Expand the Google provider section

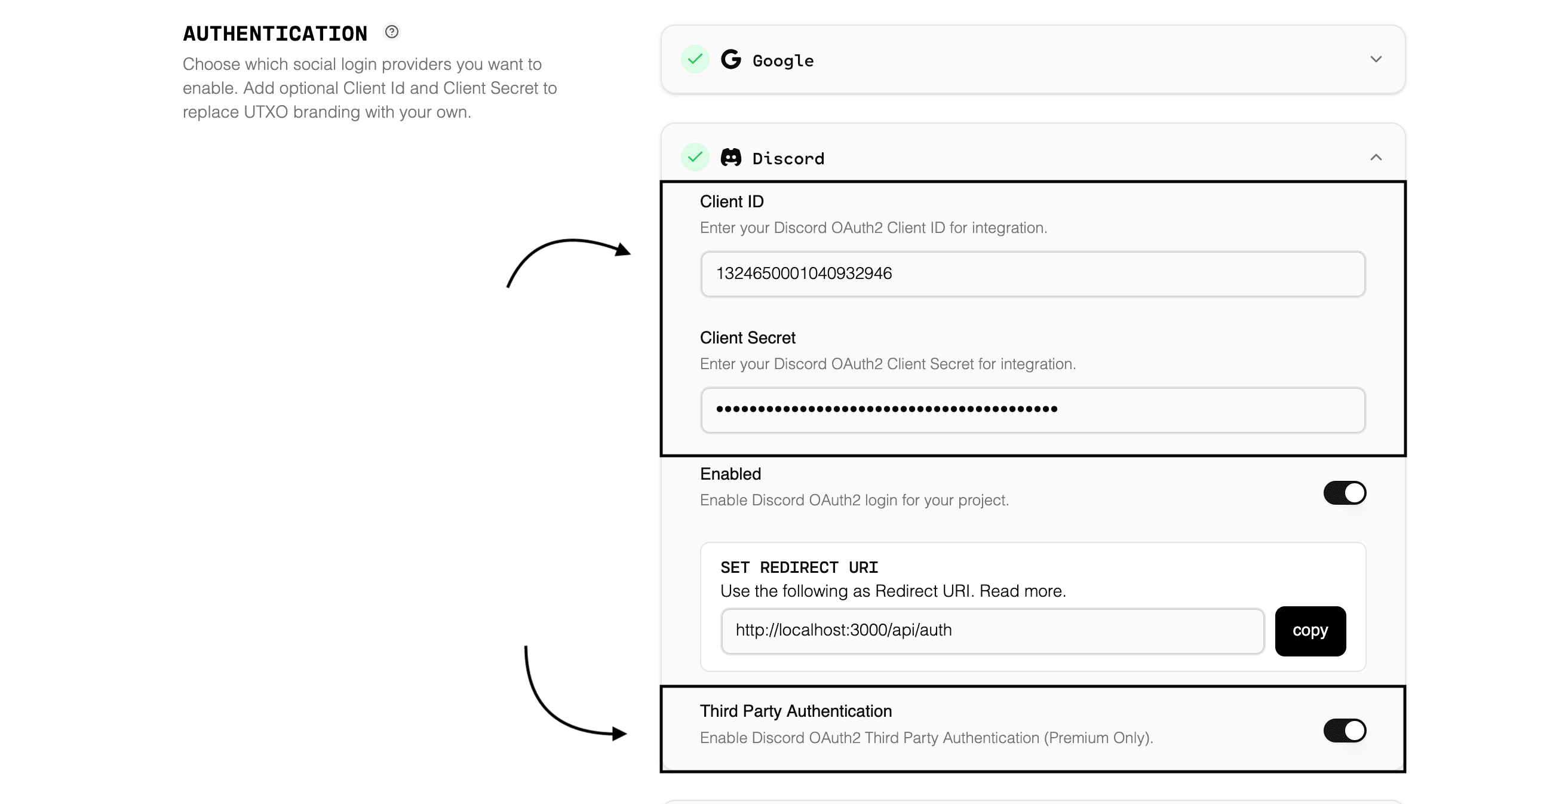click(1376, 60)
